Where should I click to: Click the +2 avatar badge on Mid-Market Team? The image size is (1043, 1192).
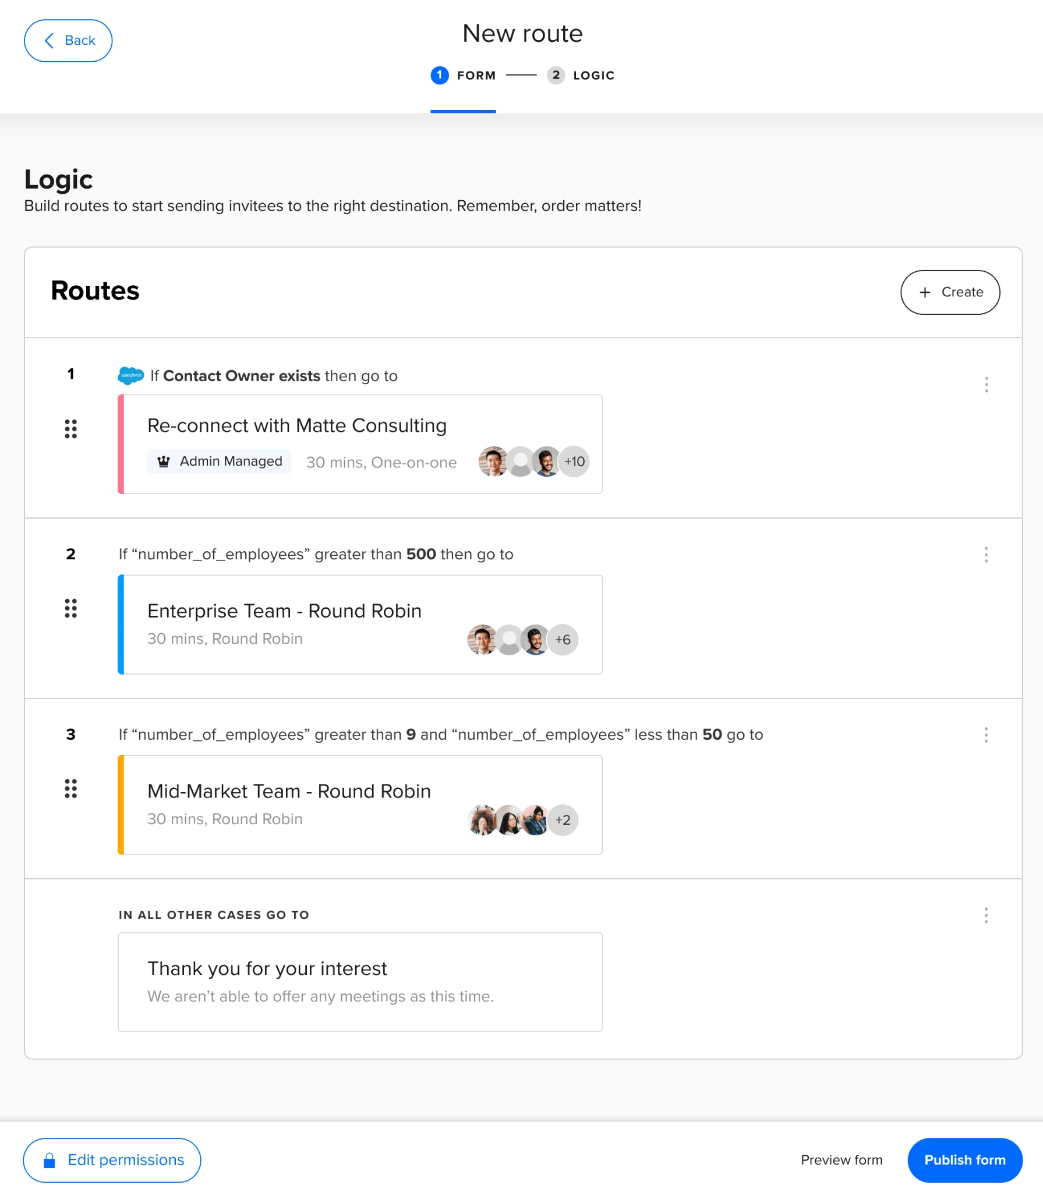(x=563, y=820)
